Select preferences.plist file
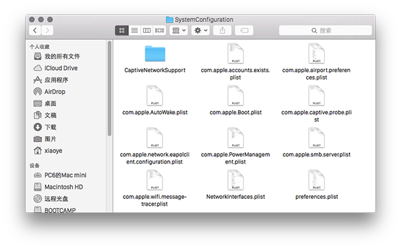The width and height of the screenshot is (401, 249). [317, 185]
